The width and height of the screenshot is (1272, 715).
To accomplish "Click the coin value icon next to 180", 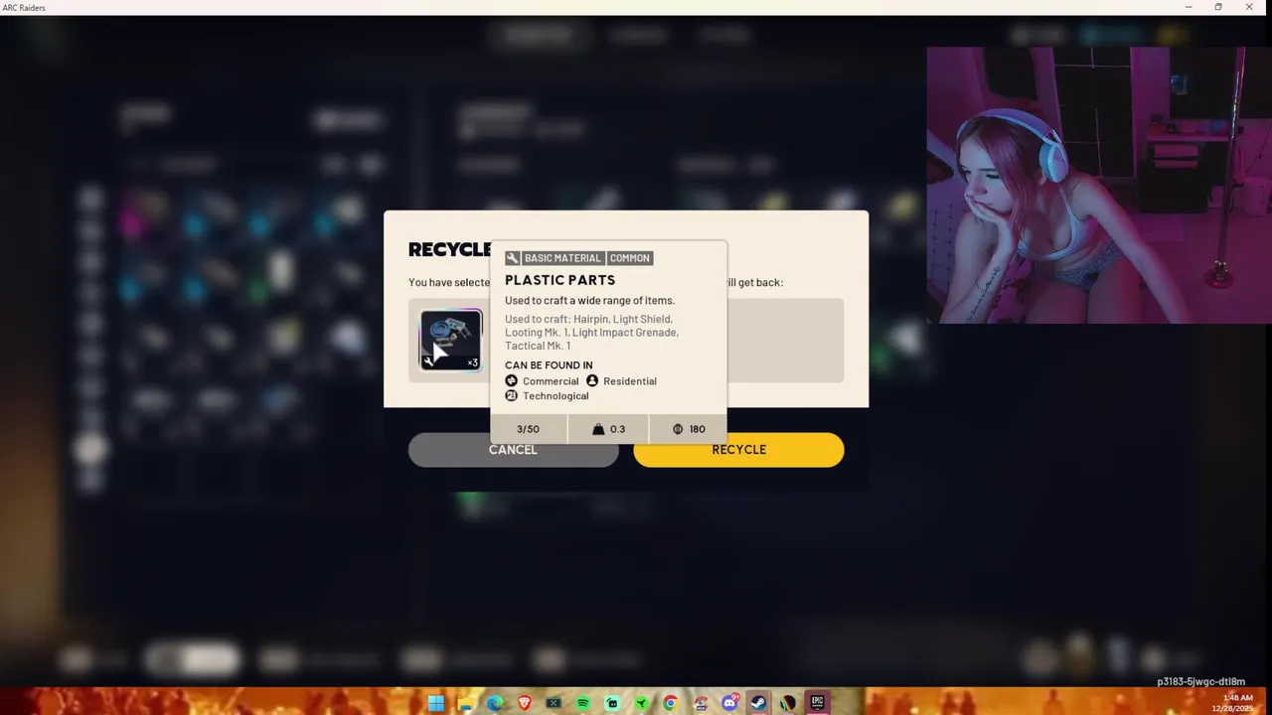I will [x=678, y=429].
